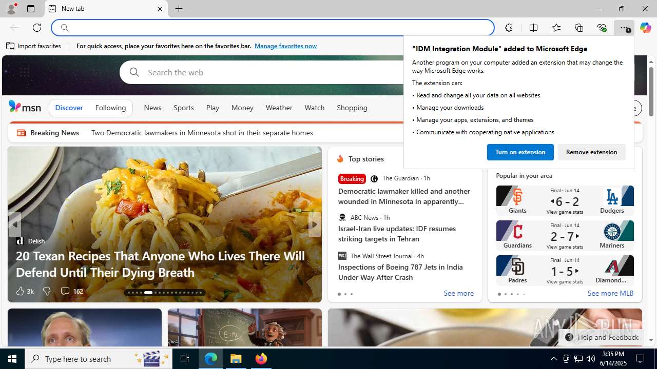This screenshot has width=657, height=369.
Task: Close the New tab tab
Action: [160, 9]
